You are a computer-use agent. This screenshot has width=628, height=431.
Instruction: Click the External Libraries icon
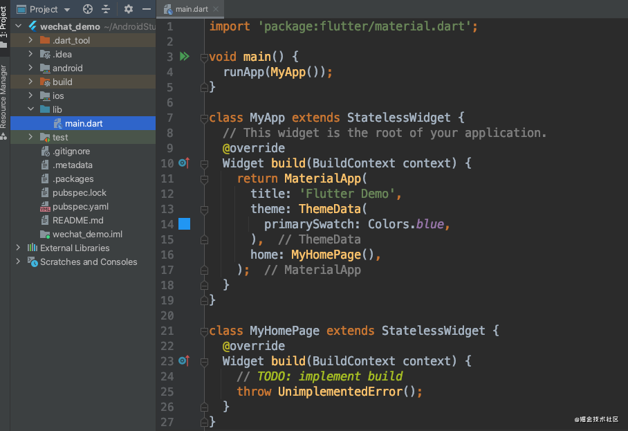[33, 248]
